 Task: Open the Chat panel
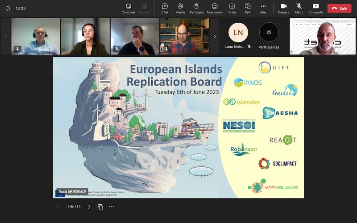point(165,8)
